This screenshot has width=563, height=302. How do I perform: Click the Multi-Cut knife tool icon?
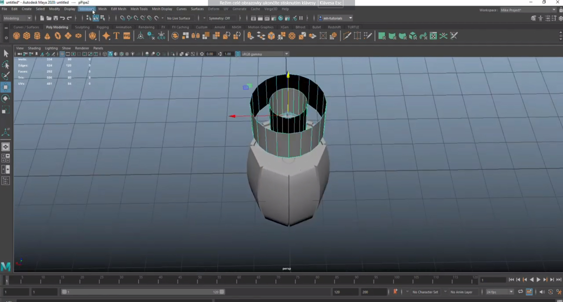pyautogui.click(x=347, y=36)
